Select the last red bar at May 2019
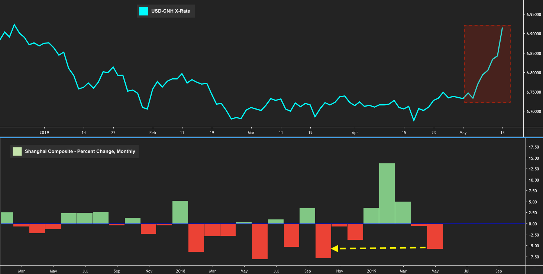This screenshot has height=274, width=543. coord(435,236)
